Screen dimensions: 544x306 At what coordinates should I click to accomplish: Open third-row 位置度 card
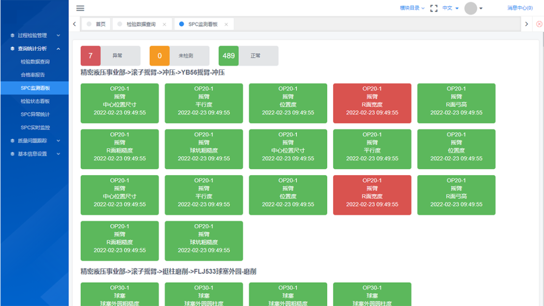pyautogui.click(x=288, y=195)
